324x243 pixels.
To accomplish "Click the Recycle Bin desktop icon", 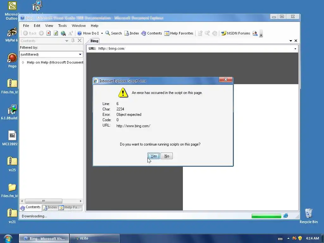I will [x=308, y=216].
